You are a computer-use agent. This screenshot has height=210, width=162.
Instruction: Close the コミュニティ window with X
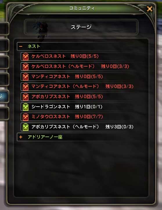(x=150, y=9)
